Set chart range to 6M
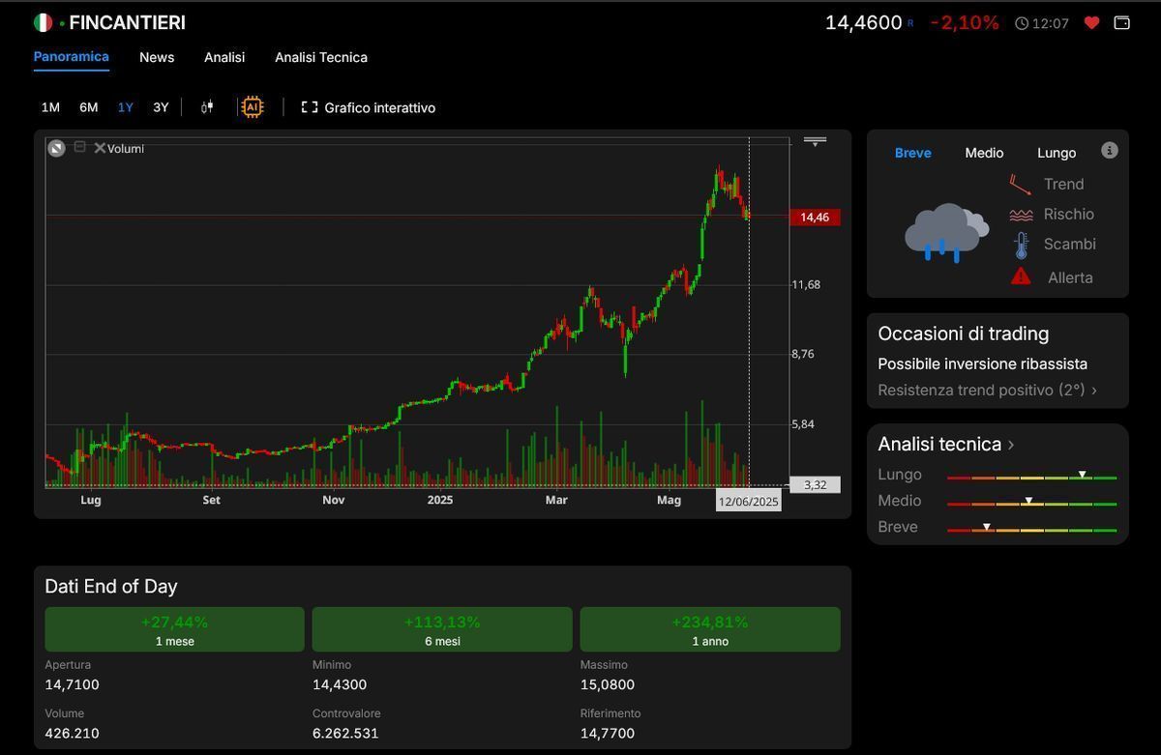Image resolution: width=1161 pixels, height=755 pixels. [89, 107]
